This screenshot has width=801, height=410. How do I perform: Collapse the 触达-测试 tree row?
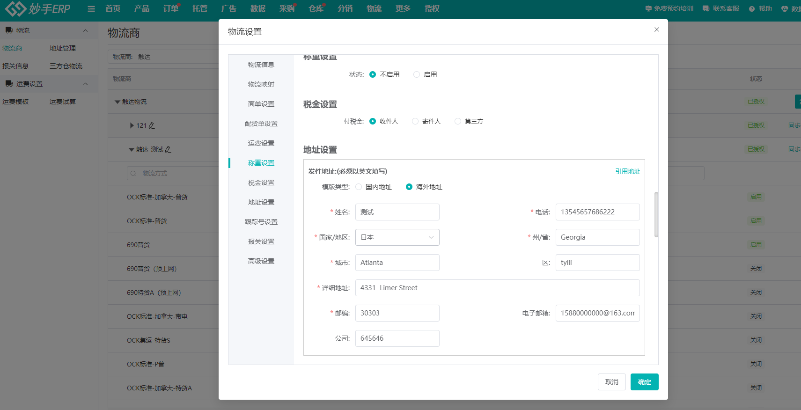coord(132,150)
